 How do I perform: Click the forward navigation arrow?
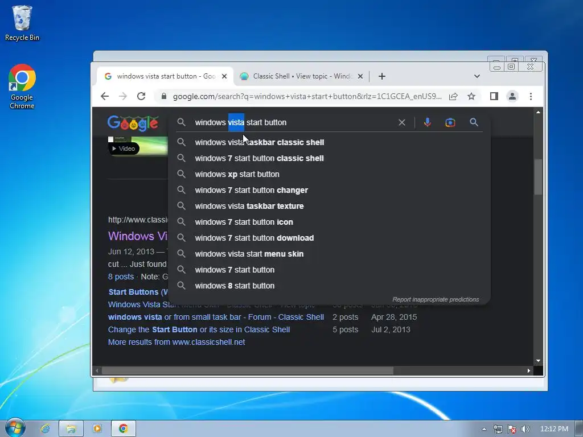pyautogui.click(x=123, y=96)
